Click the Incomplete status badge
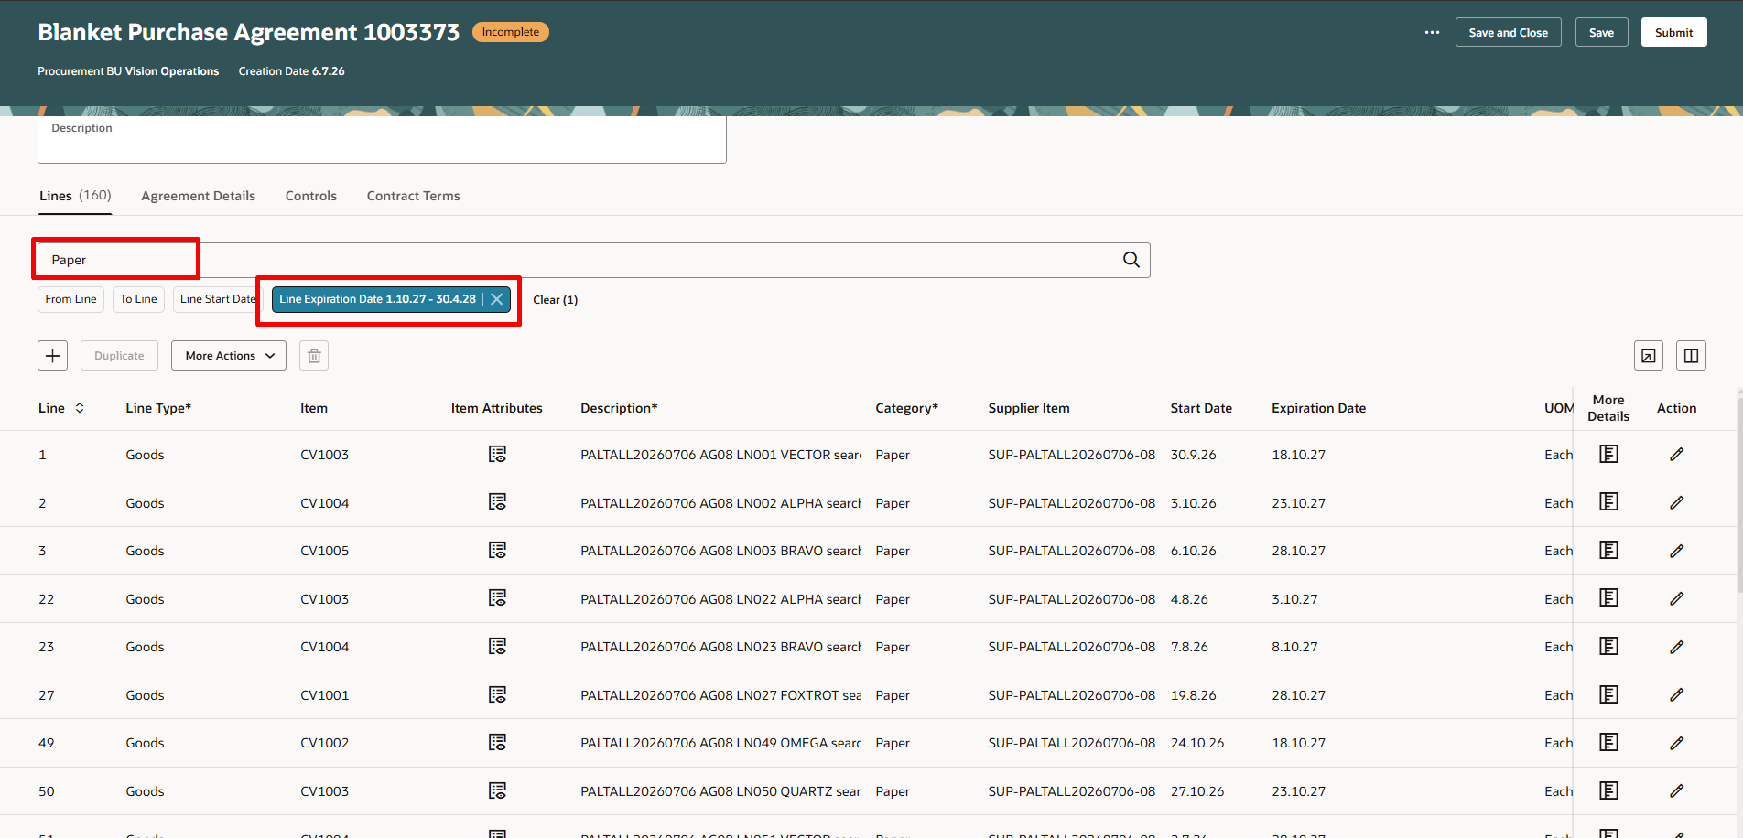This screenshot has height=838, width=1743. (x=510, y=32)
